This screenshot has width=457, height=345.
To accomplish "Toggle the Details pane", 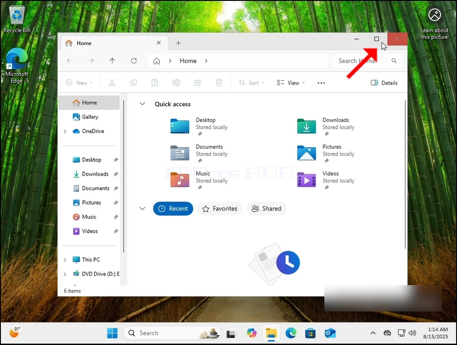I will (384, 83).
